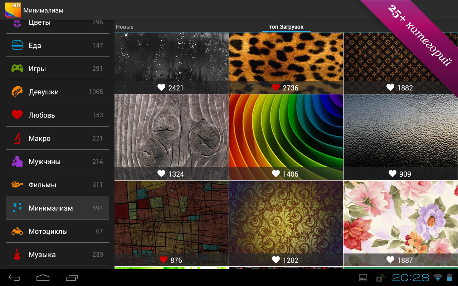Select the Мотоциклы motorcycle icon

(17, 231)
